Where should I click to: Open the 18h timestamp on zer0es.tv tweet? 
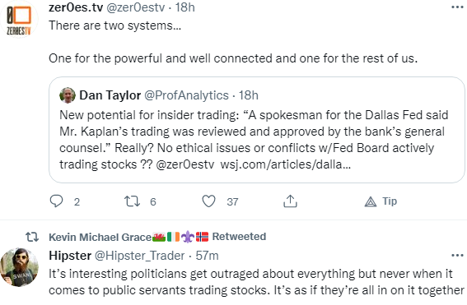[185, 7]
